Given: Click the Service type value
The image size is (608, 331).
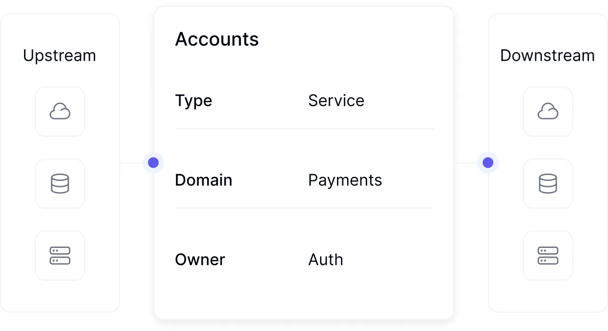Looking at the screenshot, I should pos(336,101).
